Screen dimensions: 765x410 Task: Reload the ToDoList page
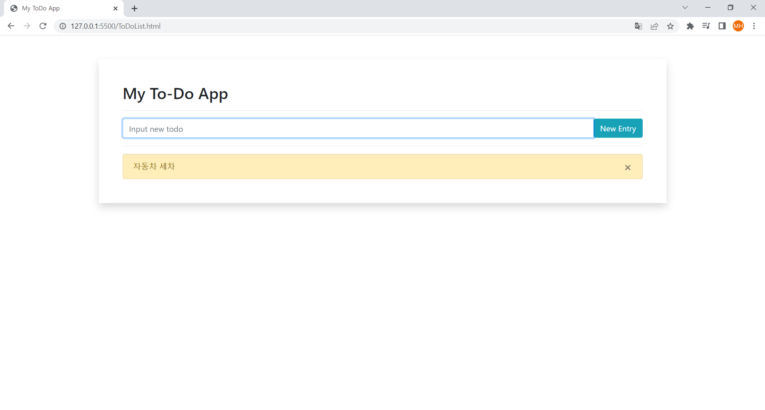[43, 26]
